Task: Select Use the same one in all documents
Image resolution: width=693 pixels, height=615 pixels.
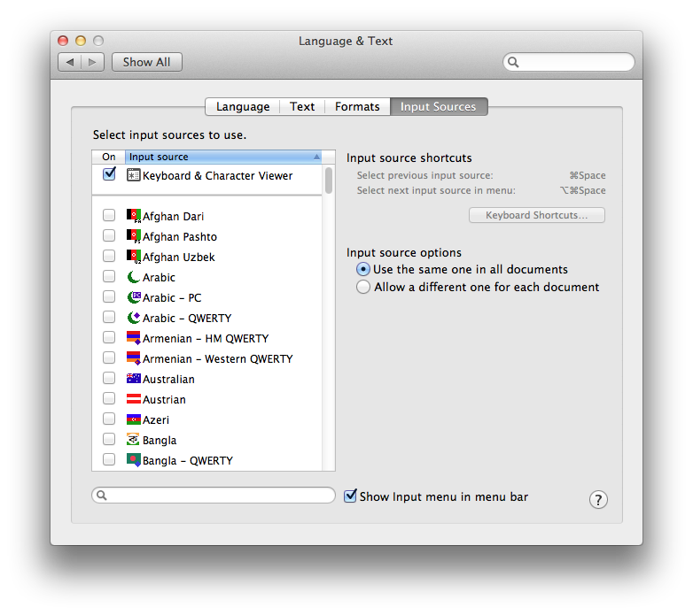Action: pyautogui.click(x=362, y=269)
